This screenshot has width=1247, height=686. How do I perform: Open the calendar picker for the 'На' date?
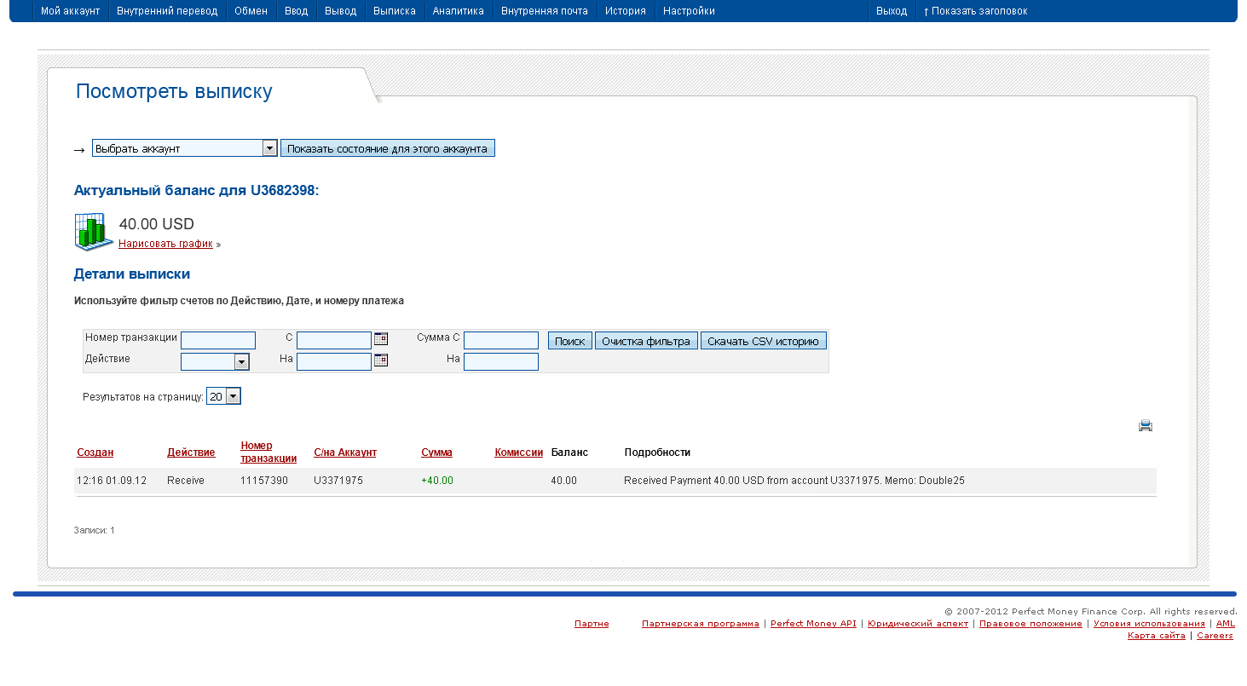381,360
